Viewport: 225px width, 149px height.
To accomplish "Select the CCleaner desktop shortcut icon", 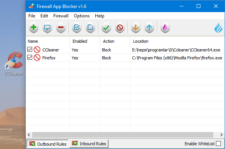I will [x=14, y=63].
